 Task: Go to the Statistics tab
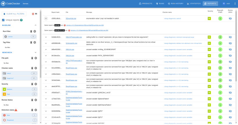(194, 3)
